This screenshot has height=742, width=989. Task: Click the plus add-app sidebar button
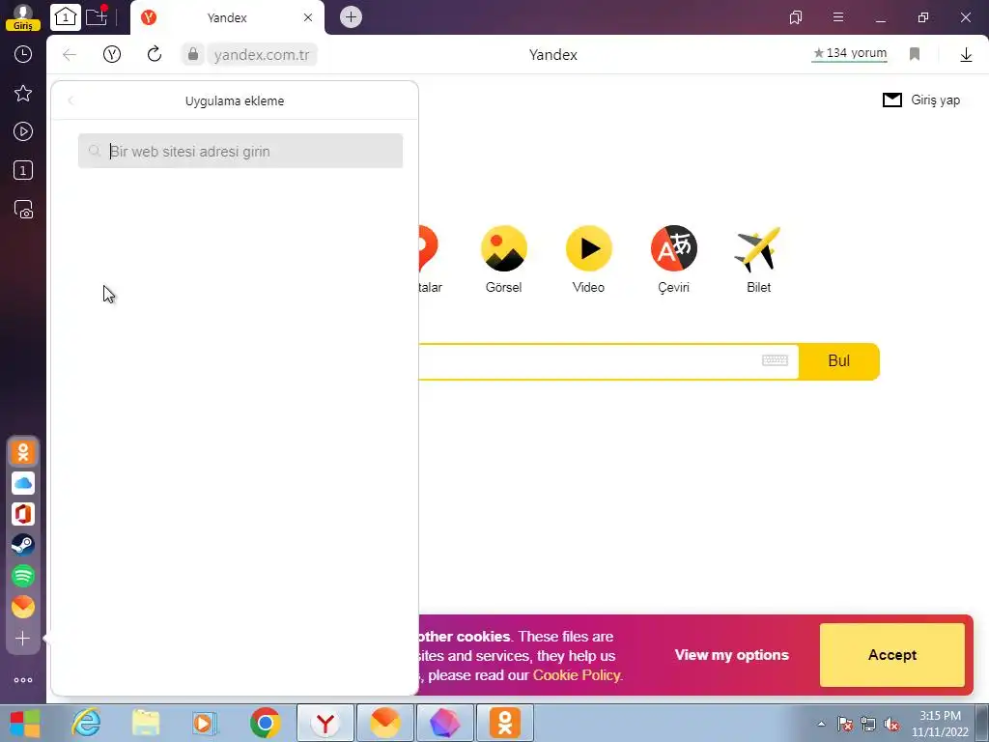click(x=23, y=639)
